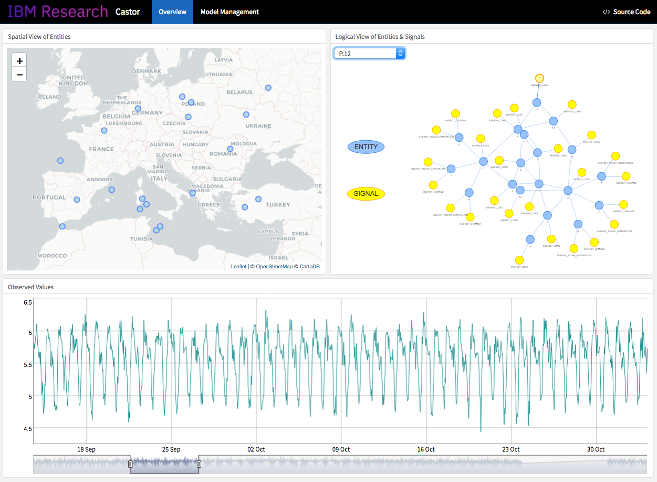Click the '18 Sep' axis label
Viewport: 657px width, 482px height.
pos(87,449)
